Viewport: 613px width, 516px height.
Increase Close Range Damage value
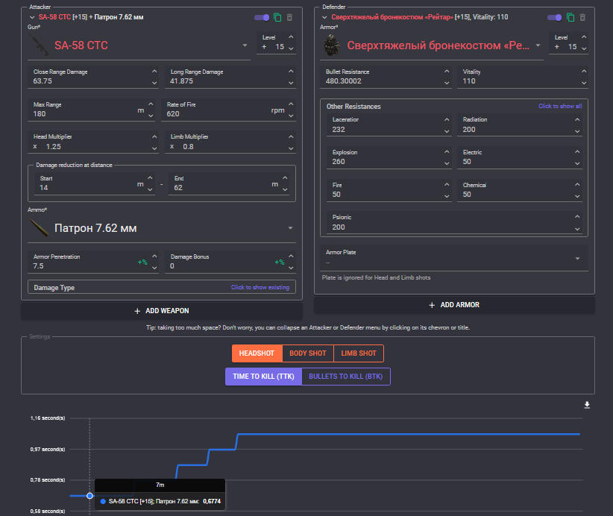154,71
